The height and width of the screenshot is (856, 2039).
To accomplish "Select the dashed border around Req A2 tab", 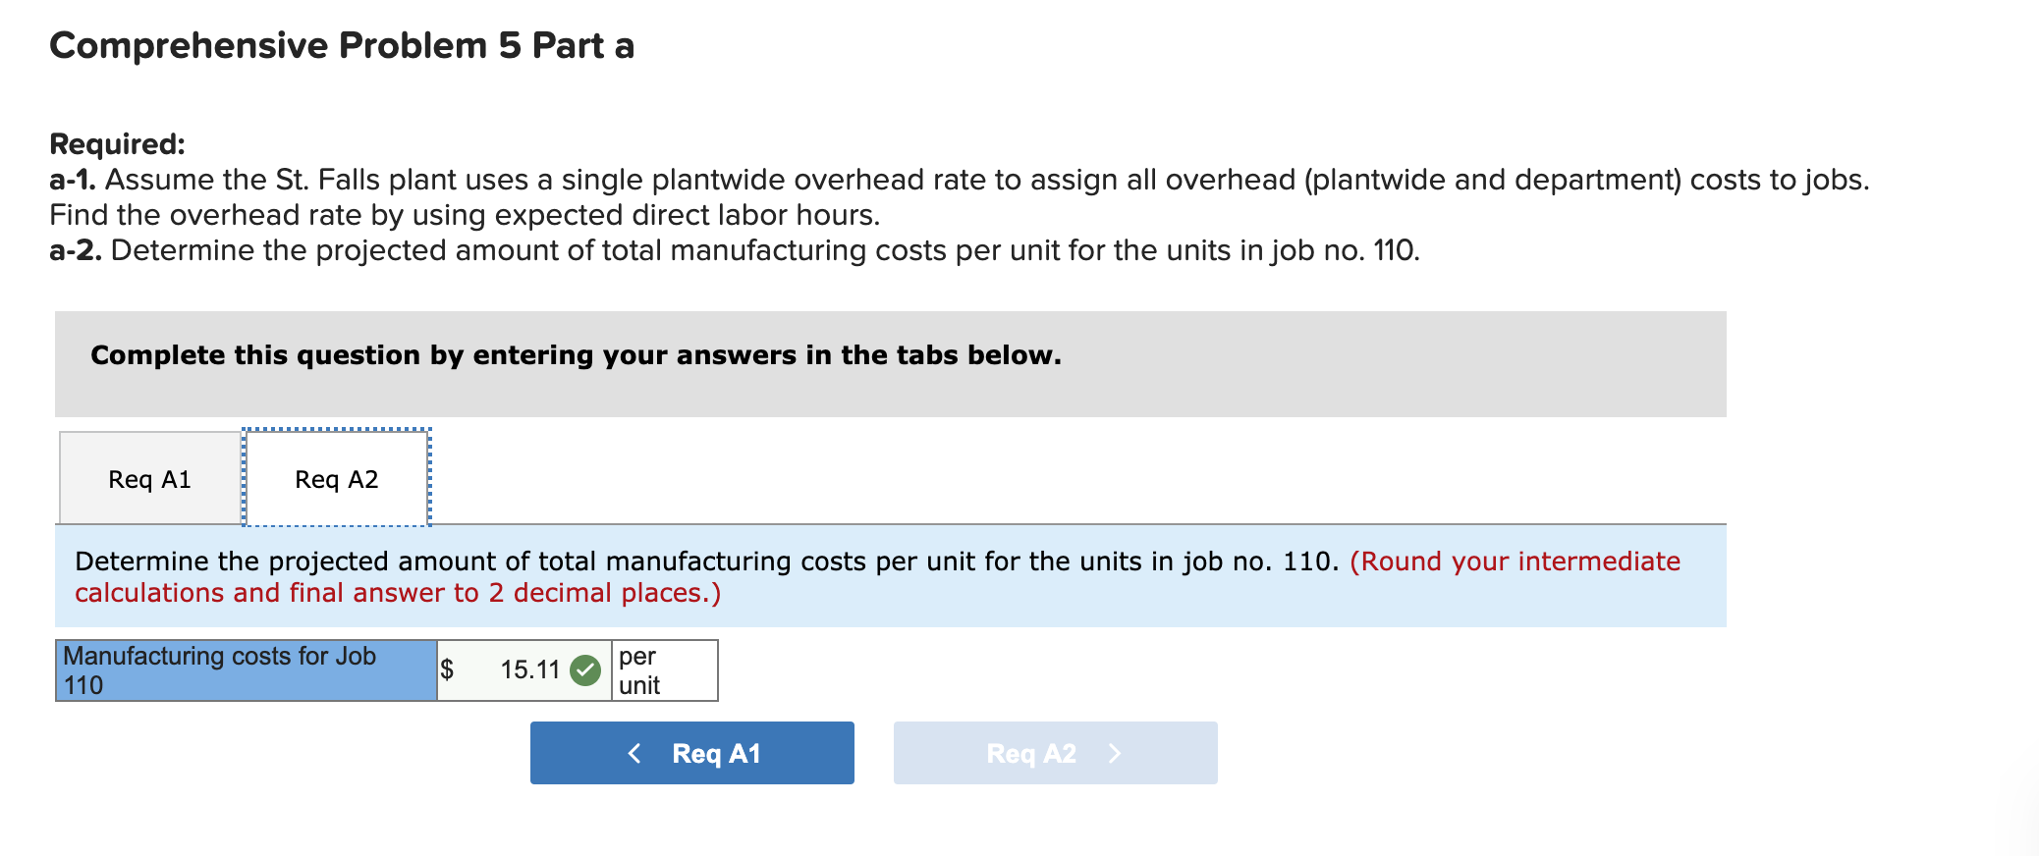I will [335, 429].
